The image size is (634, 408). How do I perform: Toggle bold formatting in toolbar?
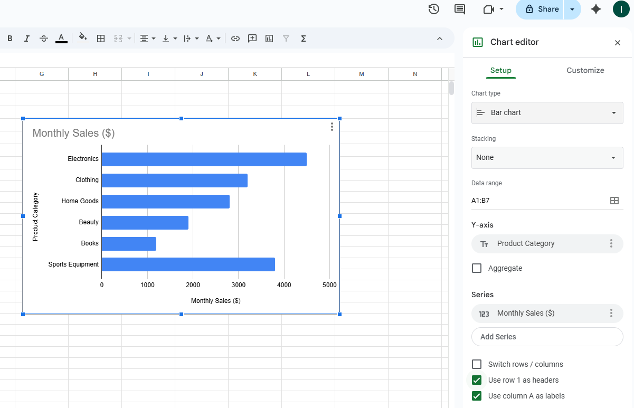click(x=10, y=39)
